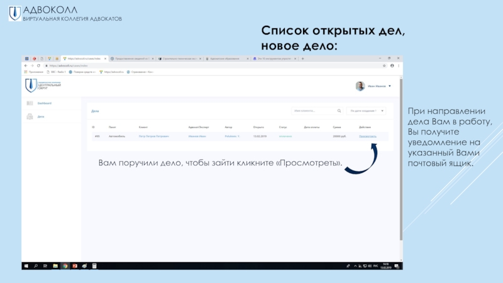
Task: Bookmark page with the star icon
Action: 384,65
